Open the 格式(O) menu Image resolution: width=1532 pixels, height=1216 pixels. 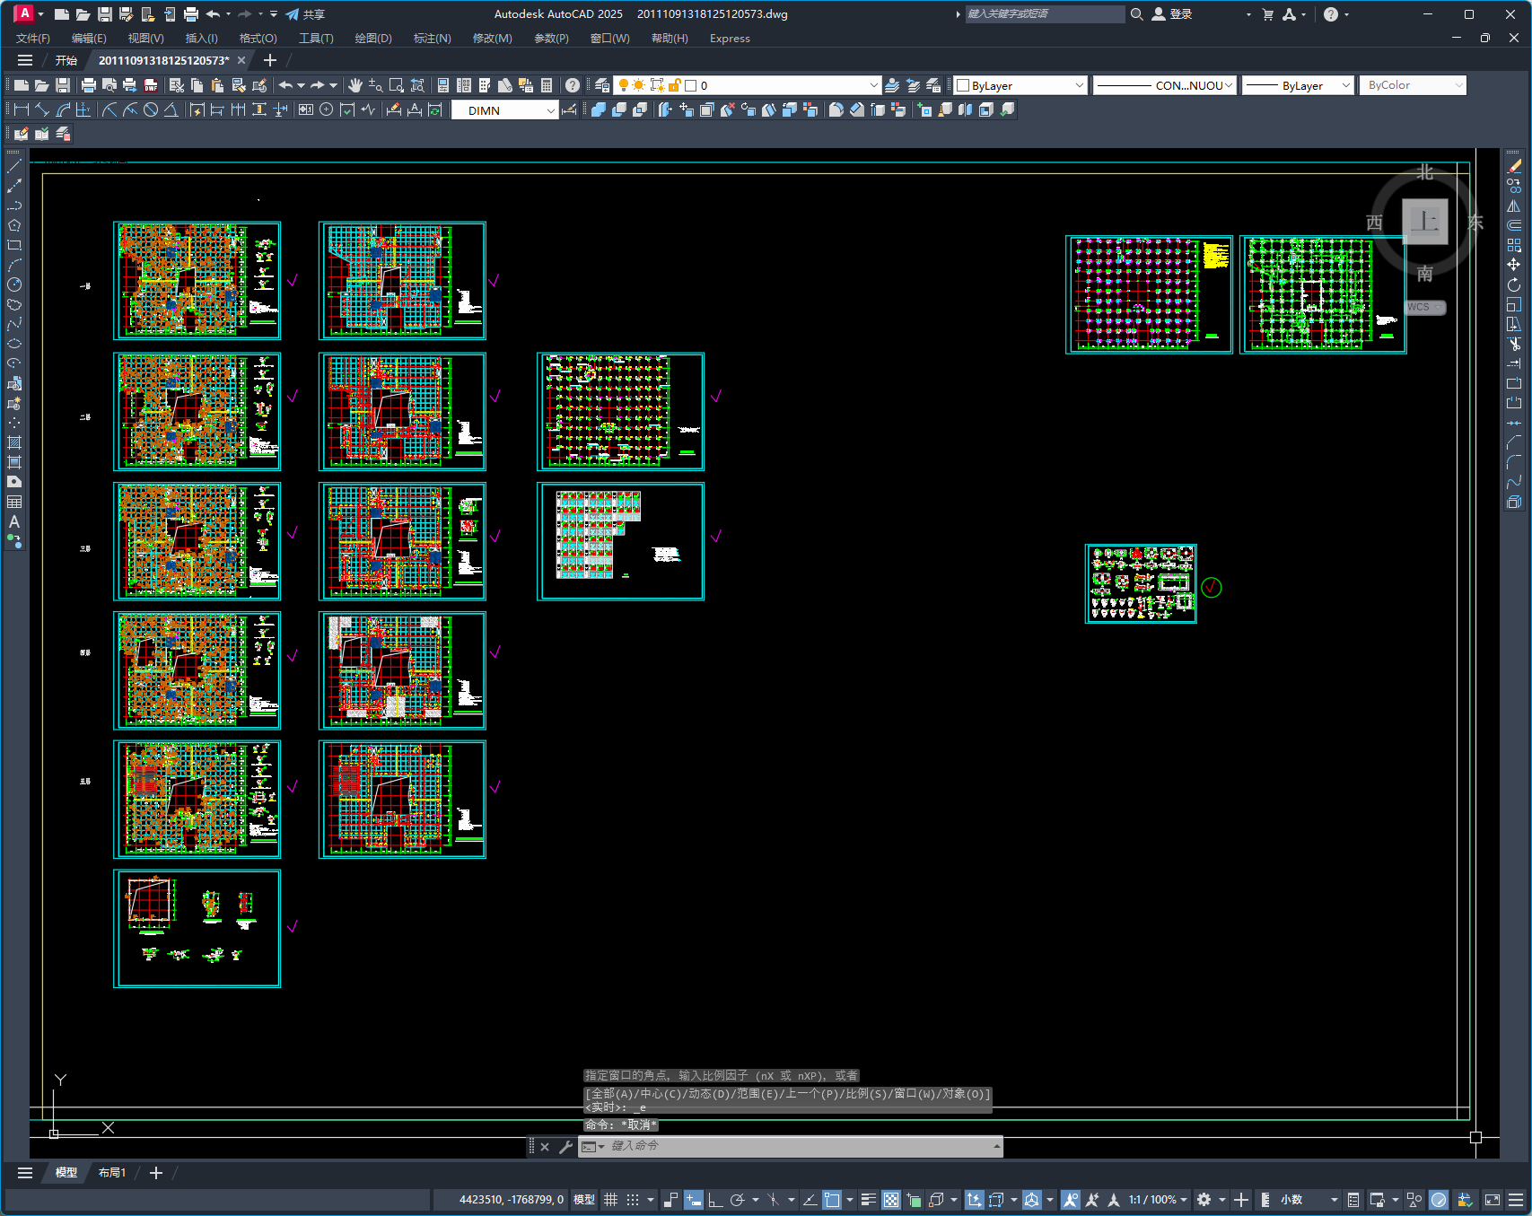(258, 39)
